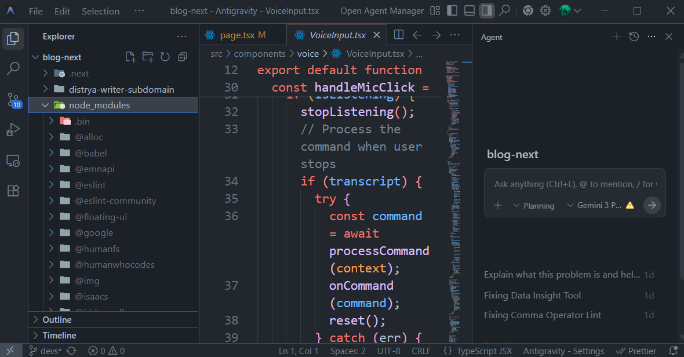Navigate forward with the right arrow
The image size is (684, 357).
436,35
